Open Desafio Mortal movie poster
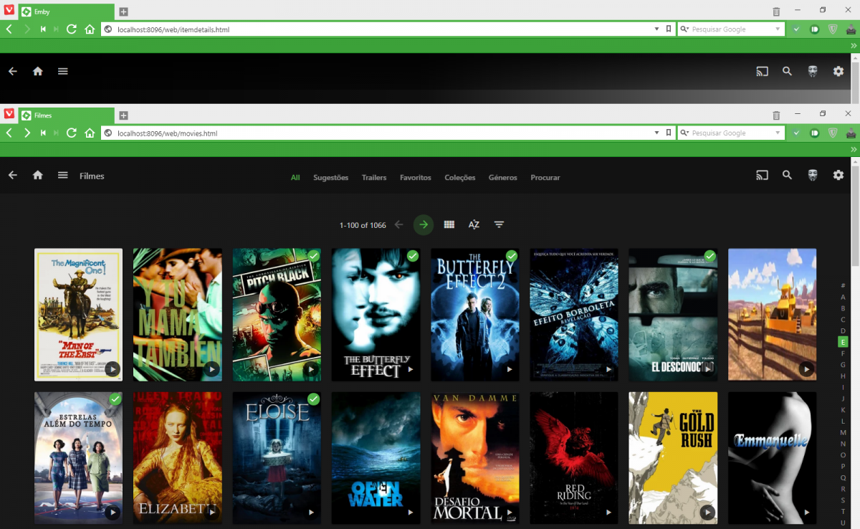 475,458
